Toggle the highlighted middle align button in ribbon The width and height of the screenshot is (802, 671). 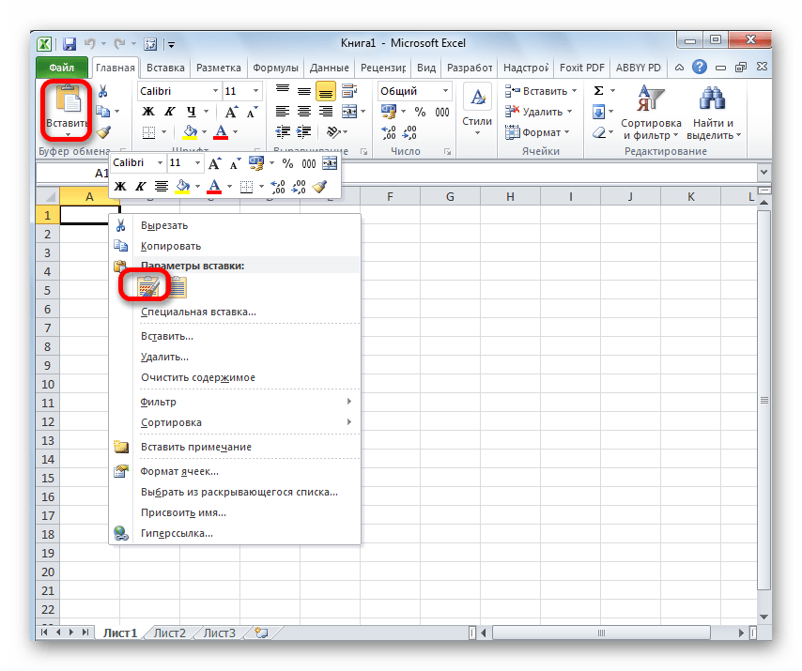pyautogui.click(x=326, y=91)
